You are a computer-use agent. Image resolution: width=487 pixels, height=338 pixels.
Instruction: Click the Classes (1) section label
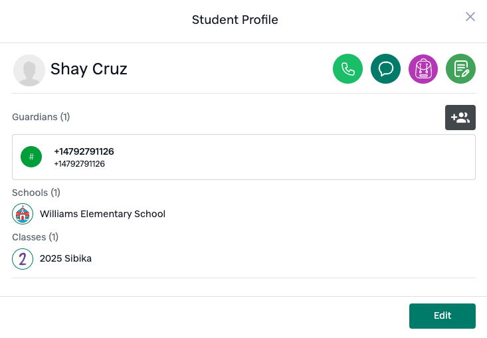[x=35, y=237]
